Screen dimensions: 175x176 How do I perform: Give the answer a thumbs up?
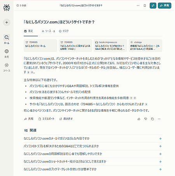pos(139,119)
